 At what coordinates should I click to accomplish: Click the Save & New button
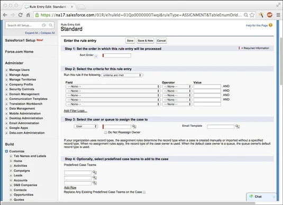[x=145, y=41]
